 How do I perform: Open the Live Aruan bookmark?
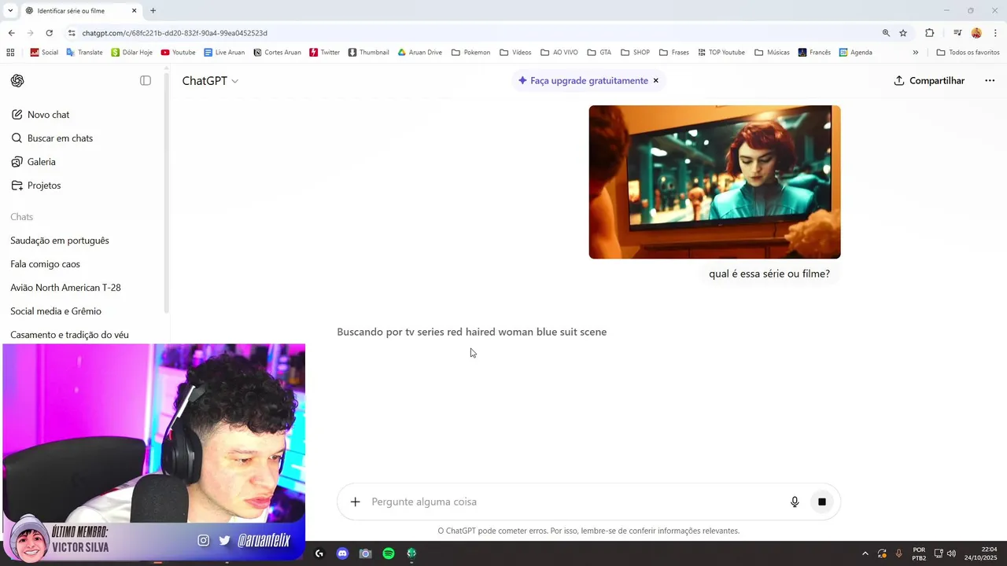[224, 53]
